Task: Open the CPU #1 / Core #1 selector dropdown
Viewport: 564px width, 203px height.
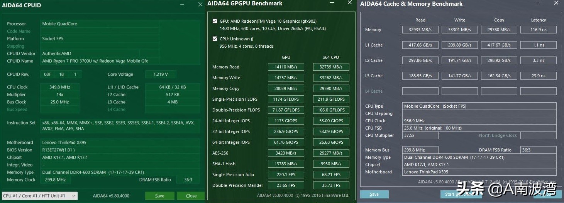Action: 40,196
